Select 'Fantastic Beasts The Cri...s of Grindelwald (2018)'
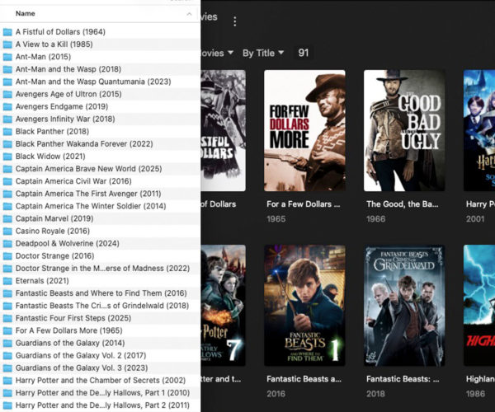 point(100,306)
